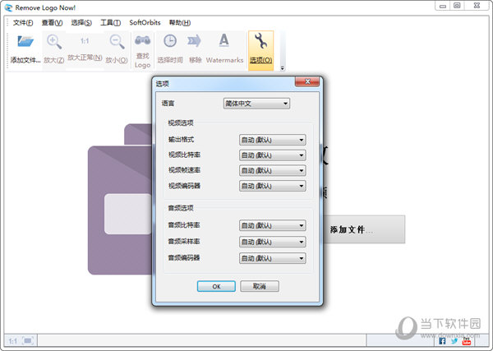Viewport: 493px width, 351px height.
Task: Open the 文件(F) menu
Action: click(23, 23)
